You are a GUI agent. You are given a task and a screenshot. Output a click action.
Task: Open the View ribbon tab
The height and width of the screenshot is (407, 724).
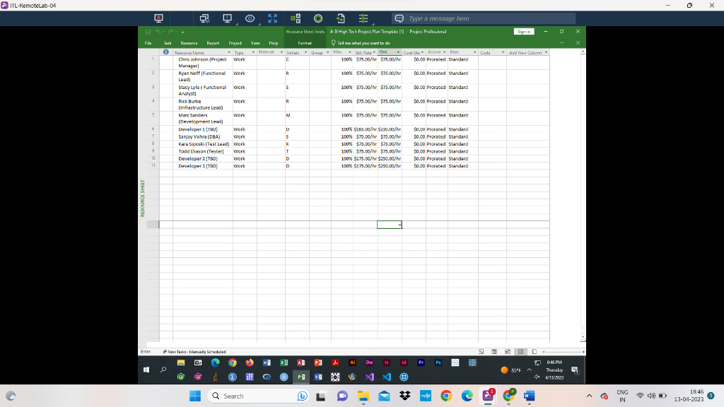tap(255, 43)
